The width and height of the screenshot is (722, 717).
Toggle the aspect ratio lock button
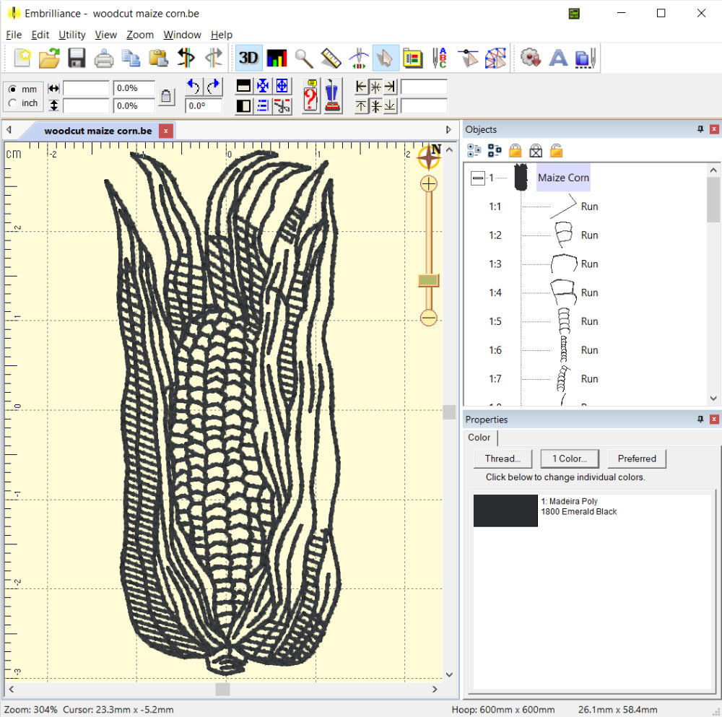point(166,97)
